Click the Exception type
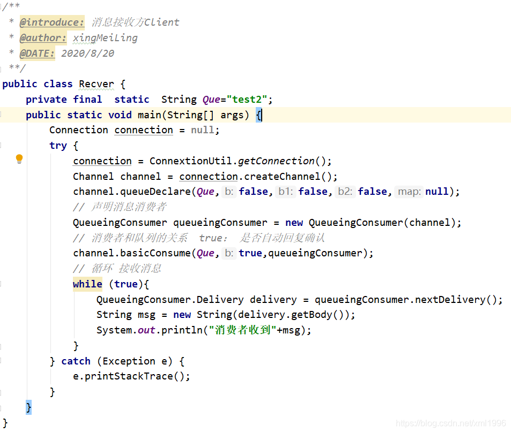The height and width of the screenshot is (433, 511). pos(129,361)
